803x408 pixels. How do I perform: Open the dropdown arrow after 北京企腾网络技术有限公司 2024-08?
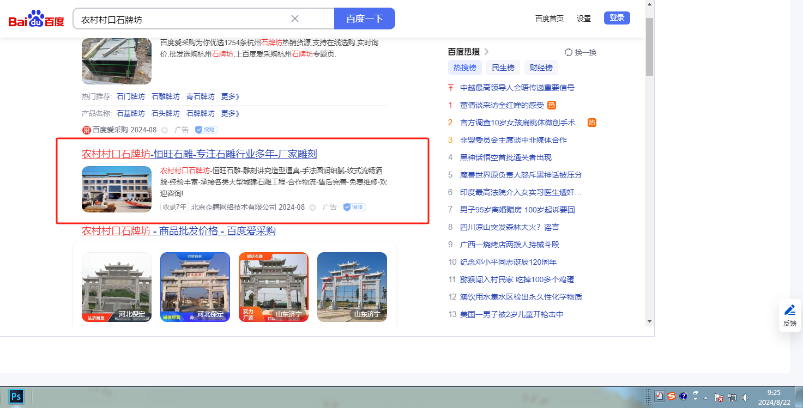point(312,208)
